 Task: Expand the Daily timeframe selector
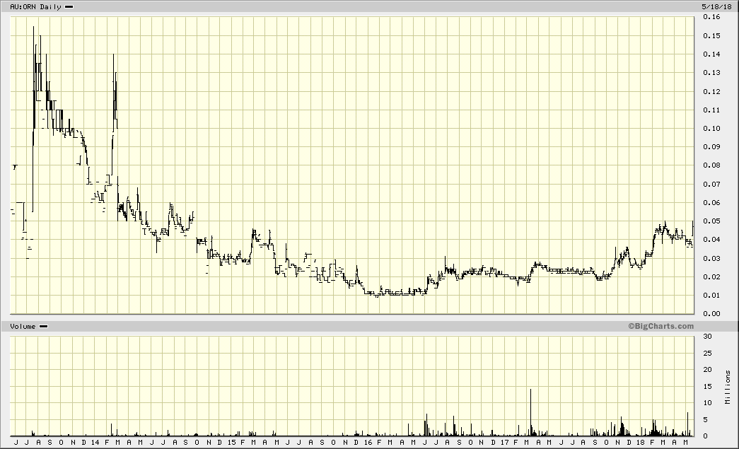coord(49,6)
